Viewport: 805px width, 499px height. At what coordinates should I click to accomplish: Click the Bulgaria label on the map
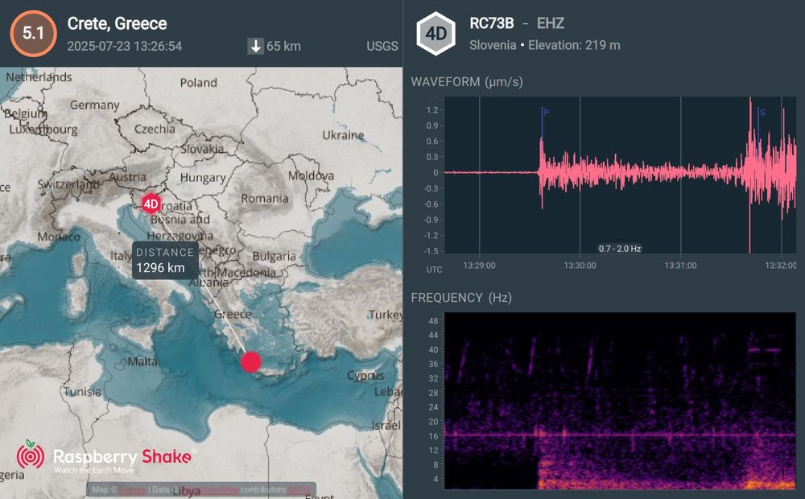[x=275, y=256]
